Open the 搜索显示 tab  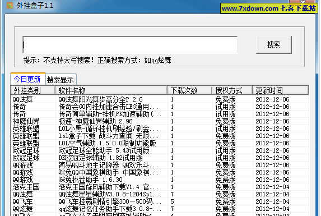(61, 80)
